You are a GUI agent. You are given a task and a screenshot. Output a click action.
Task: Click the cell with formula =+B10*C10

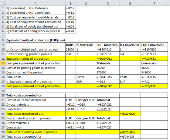tap(107, 49)
